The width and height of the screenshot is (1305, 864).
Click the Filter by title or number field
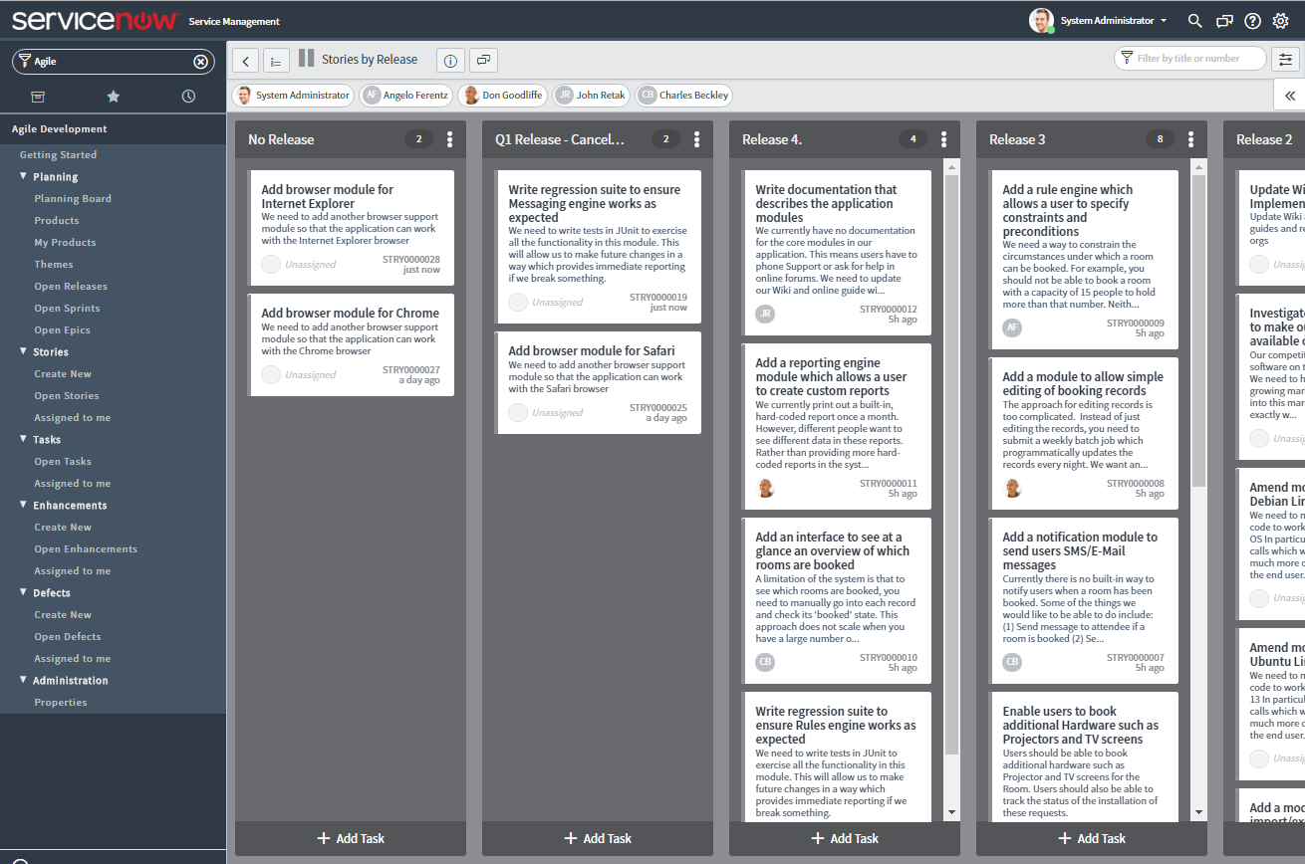pyautogui.click(x=1190, y=58)
